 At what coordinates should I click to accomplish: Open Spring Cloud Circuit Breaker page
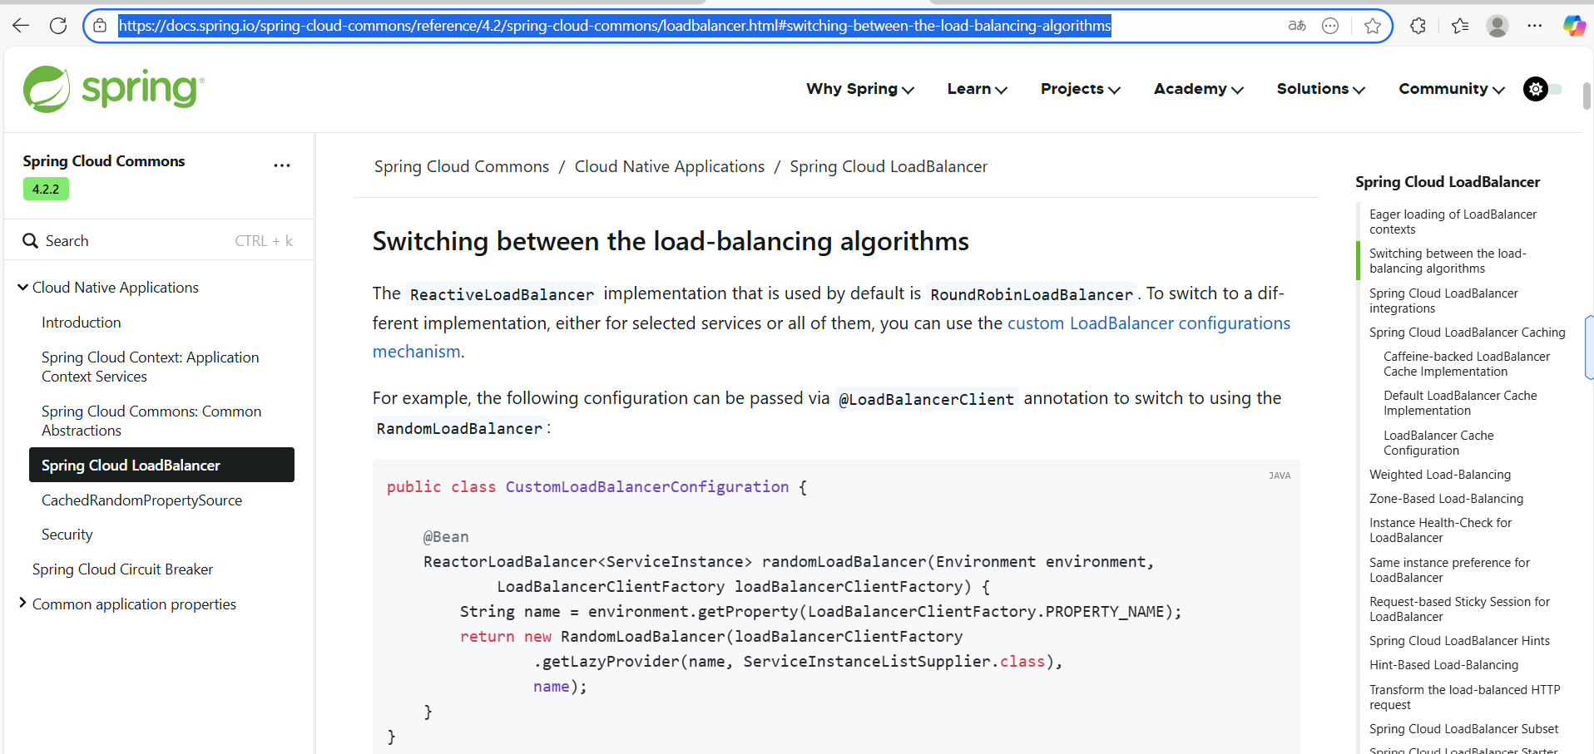[x=123, y=569]
